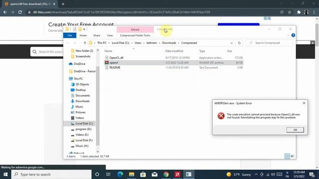Open a new Chrome tab
Image resolution: width=319 pixels, height=179 pixels.
63,4
